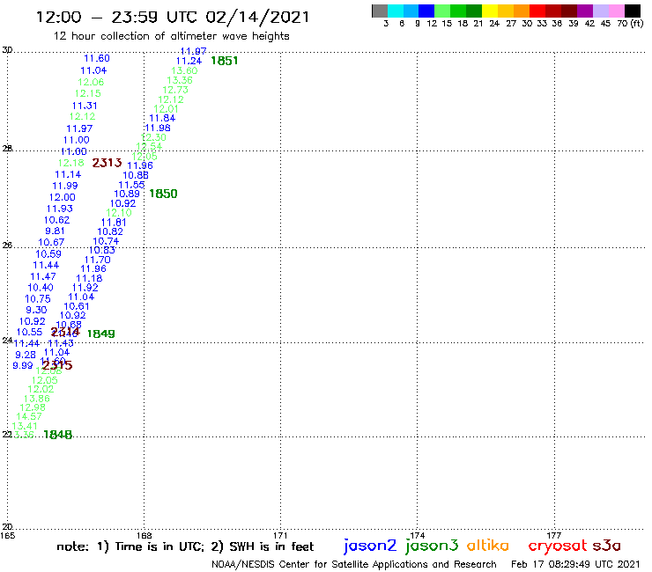
Task: Click the wave height value '11.99'
Action: click(x=65, y=186)
